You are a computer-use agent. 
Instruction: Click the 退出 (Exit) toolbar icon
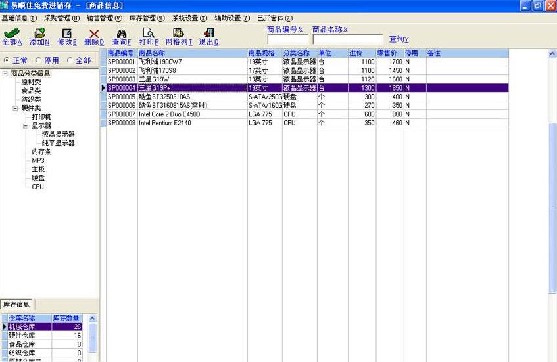pyautogui.click(x=208, y=34)
